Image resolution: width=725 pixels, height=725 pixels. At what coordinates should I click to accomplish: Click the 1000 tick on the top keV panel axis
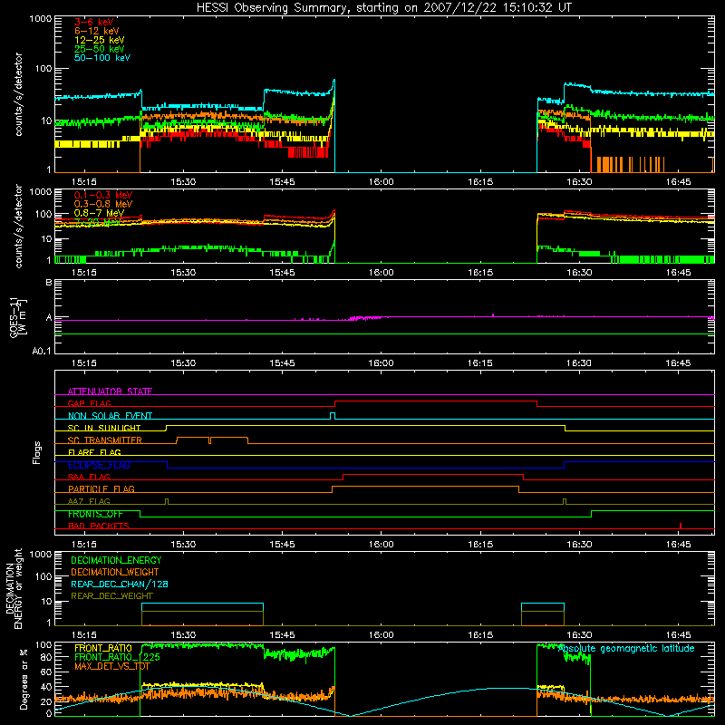pos(41,19)
